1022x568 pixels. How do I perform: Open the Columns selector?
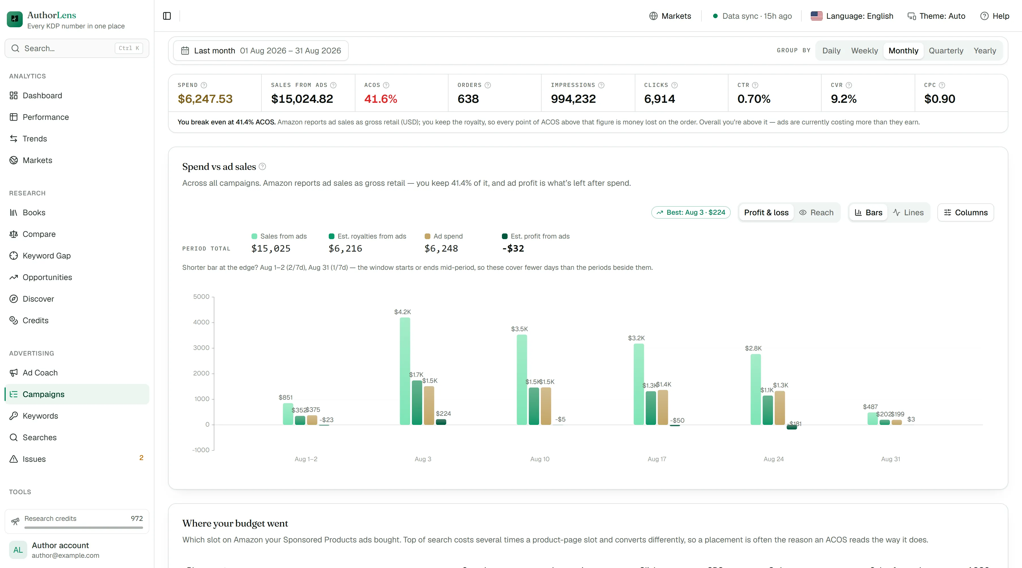tap(965, 212)
